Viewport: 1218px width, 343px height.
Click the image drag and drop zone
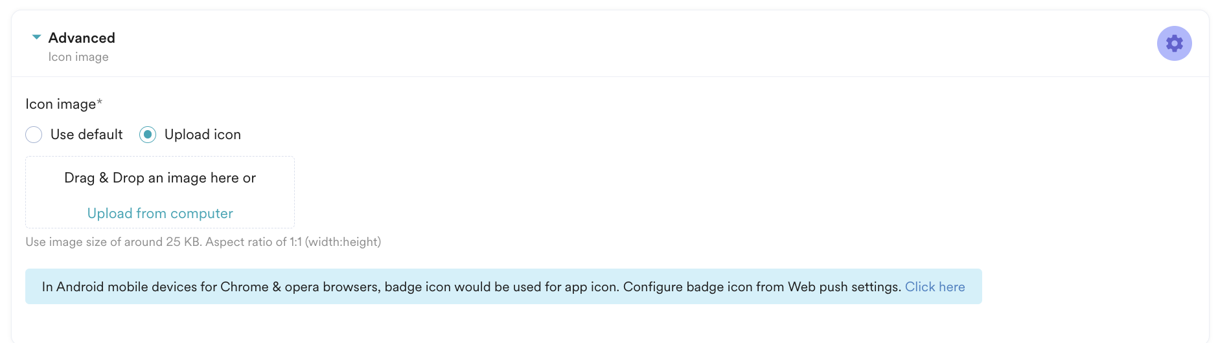pyautogui.click(x=160, y=194)
